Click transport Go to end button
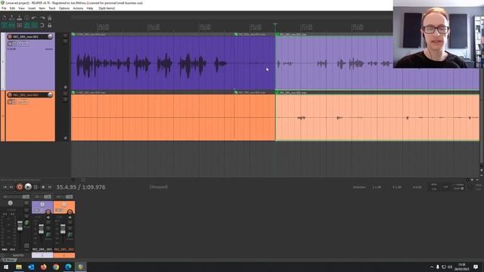 click(x=11, y=187)
